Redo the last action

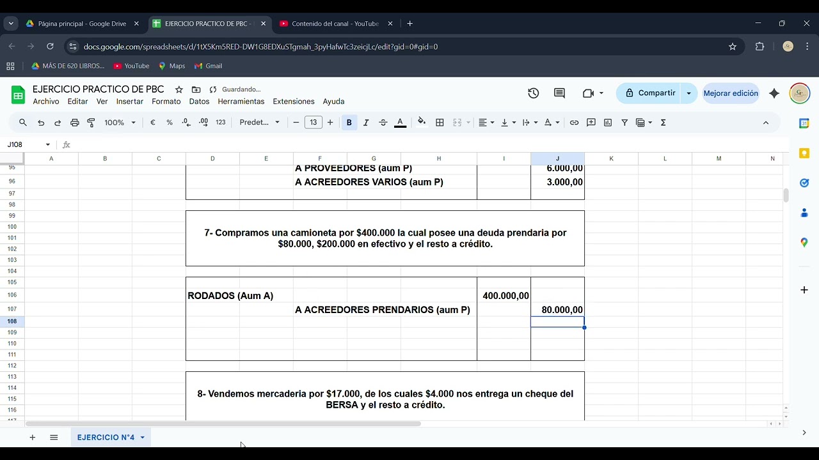pos(58,123)
